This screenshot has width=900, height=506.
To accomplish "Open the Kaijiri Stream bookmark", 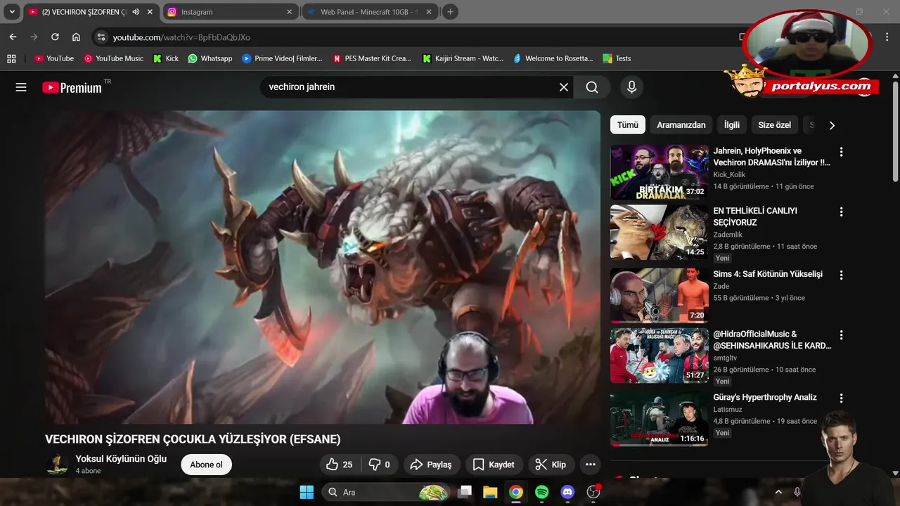I will pyautogui.click(x=463, y=58).
